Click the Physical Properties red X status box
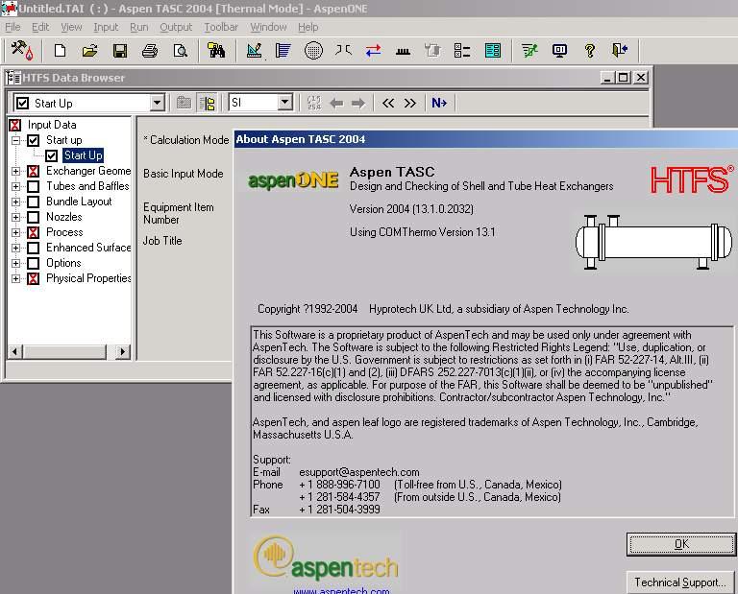The width and height of the screenshot is (738, 594). 33,279
